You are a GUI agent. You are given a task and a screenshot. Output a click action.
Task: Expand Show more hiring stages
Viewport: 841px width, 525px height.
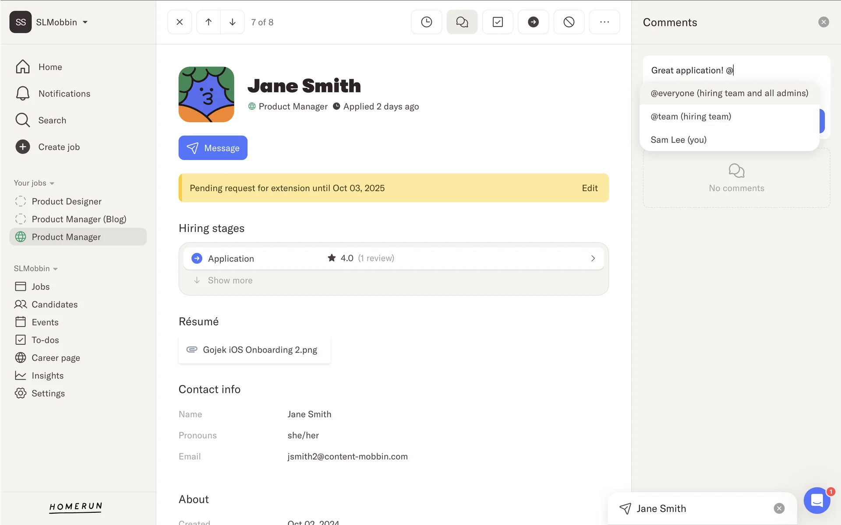[230, 280]
